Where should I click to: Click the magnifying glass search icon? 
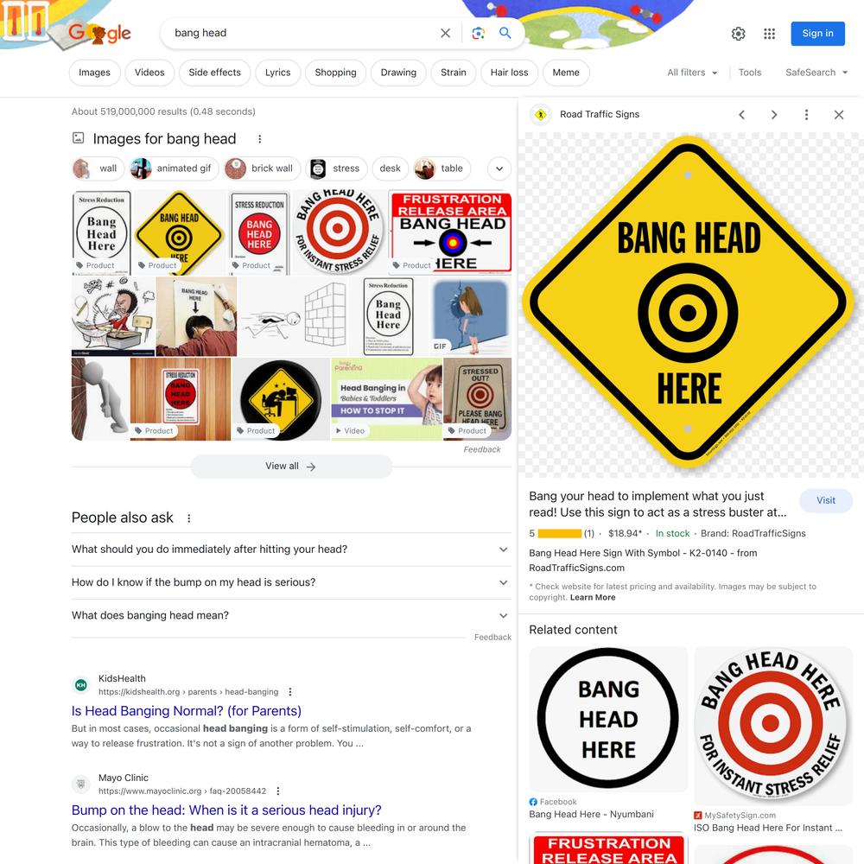point(505,33)
